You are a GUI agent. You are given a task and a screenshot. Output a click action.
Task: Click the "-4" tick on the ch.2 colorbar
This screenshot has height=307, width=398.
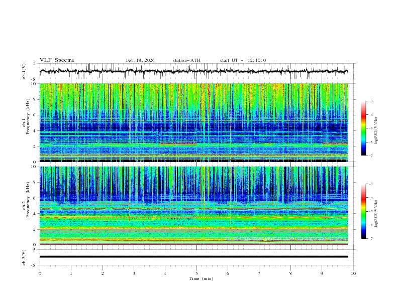[x=370, y=198]
